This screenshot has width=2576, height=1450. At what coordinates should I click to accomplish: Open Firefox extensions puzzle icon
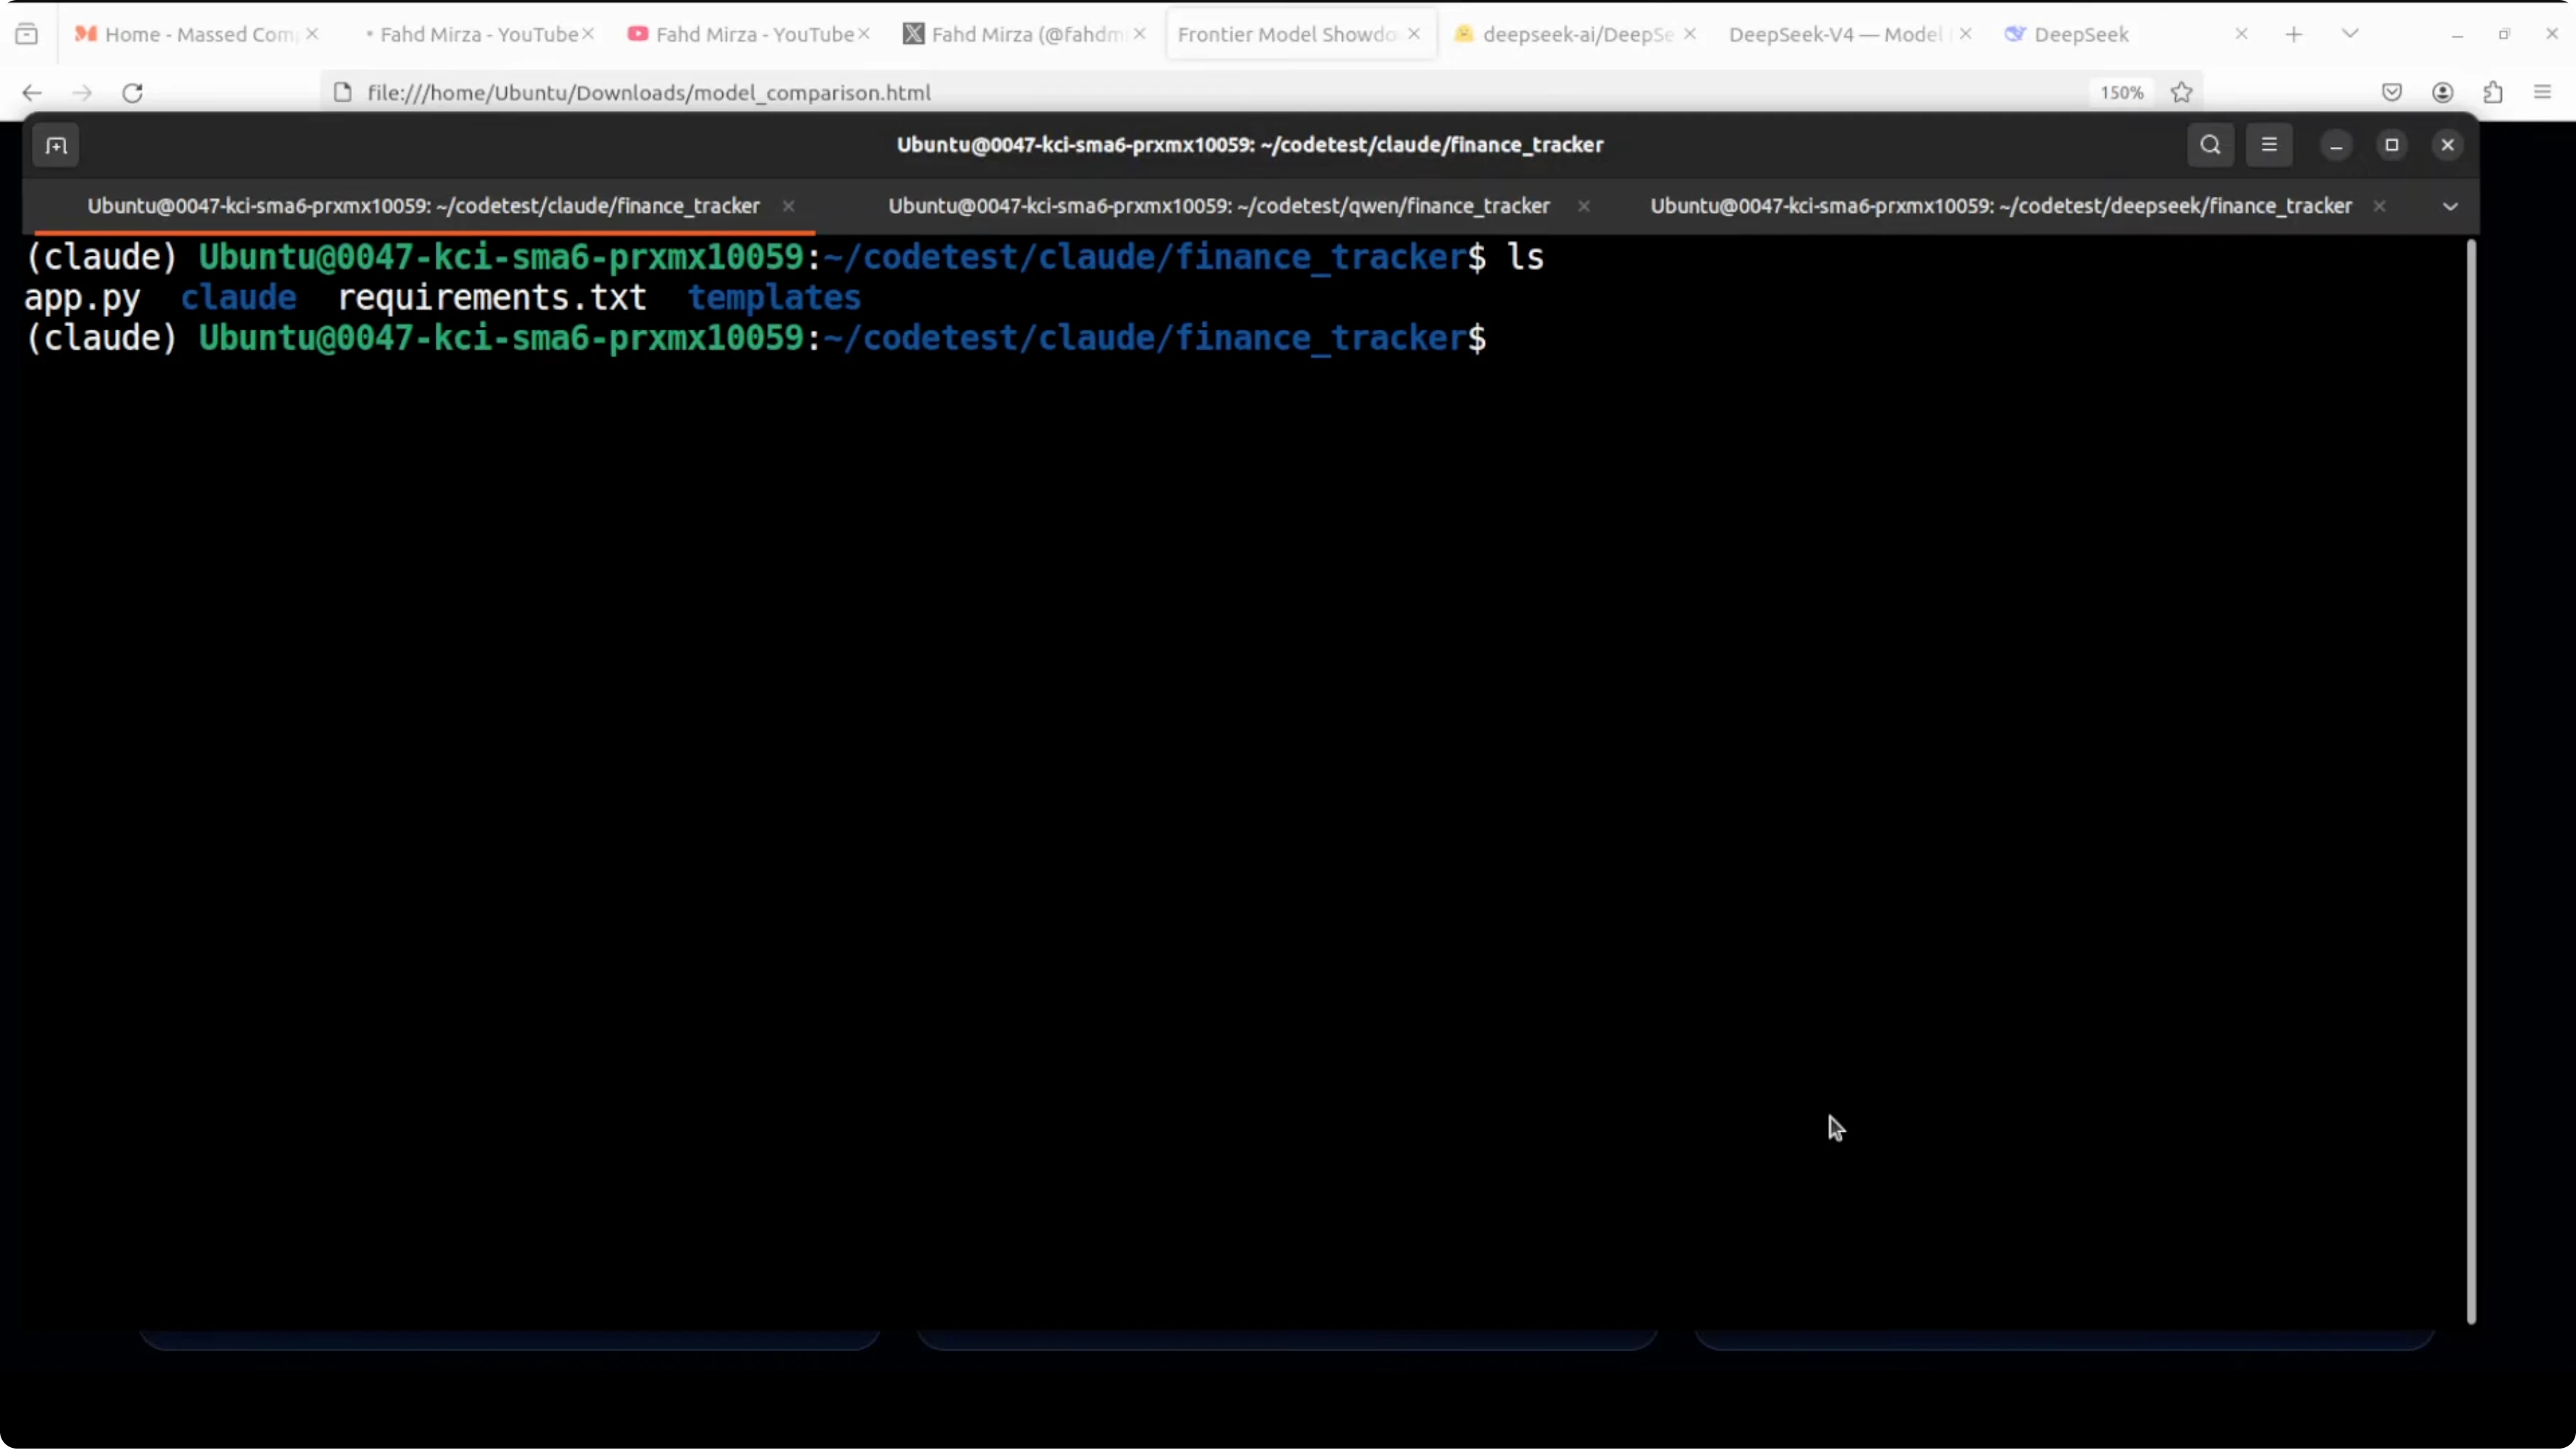tap(2493, 93)
